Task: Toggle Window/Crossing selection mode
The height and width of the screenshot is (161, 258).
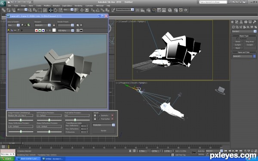Action: point(45,10)
